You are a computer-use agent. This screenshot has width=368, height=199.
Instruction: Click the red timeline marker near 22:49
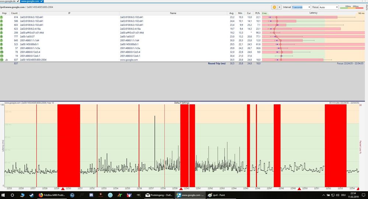tap(299, 189)
